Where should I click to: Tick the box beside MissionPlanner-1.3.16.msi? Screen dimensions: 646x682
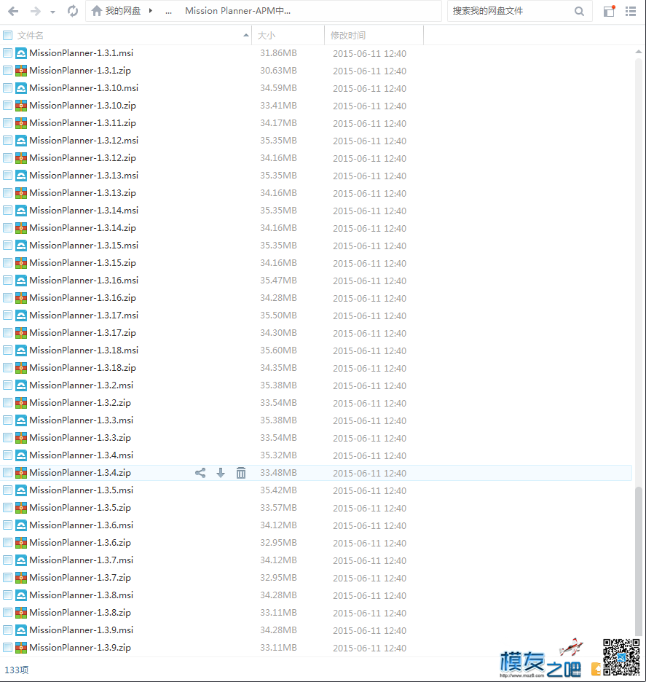[8, 280]
